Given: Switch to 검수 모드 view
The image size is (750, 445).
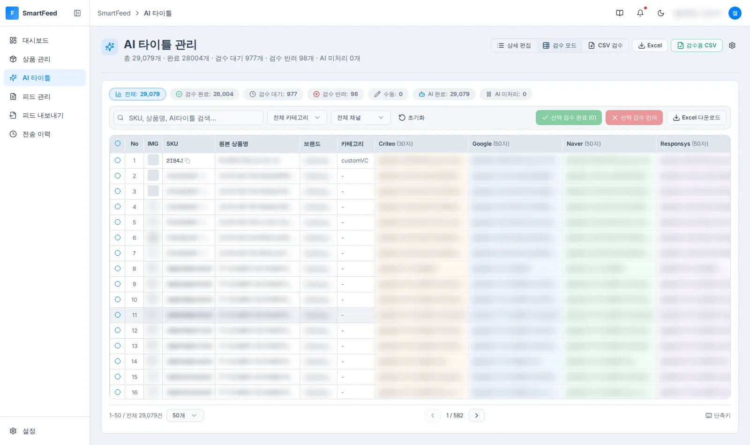Looking at the screenshot, I should [x=560, y=45].
